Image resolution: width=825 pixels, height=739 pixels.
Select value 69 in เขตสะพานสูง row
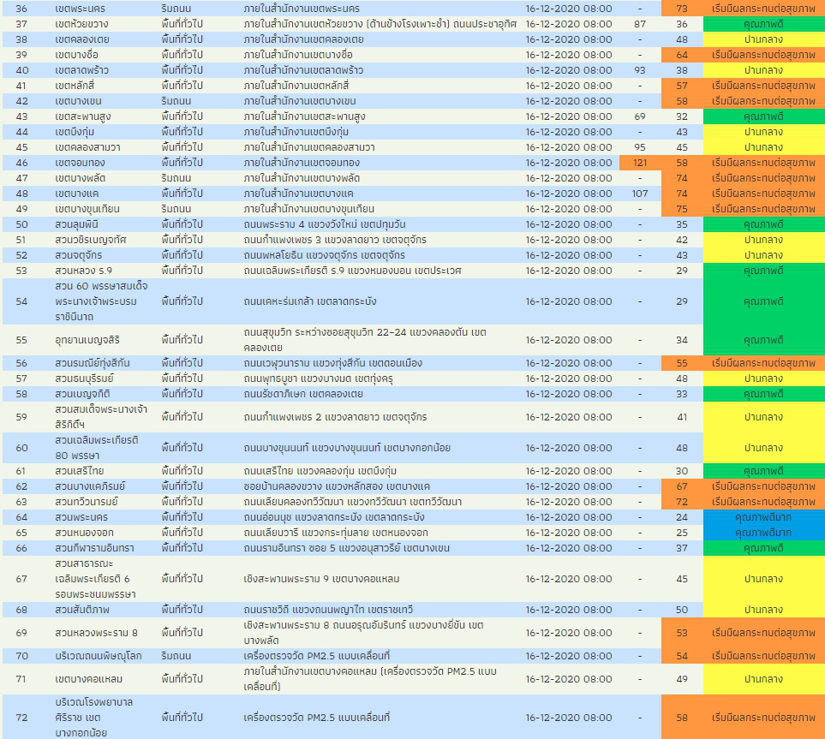(640, 116)
